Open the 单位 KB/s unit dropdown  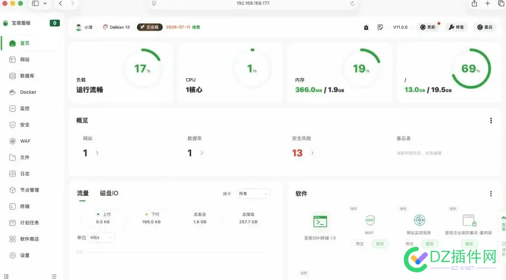101,238
